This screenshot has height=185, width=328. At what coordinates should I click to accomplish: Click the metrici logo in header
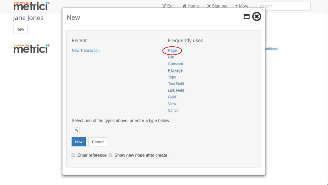tap(31, 6)
